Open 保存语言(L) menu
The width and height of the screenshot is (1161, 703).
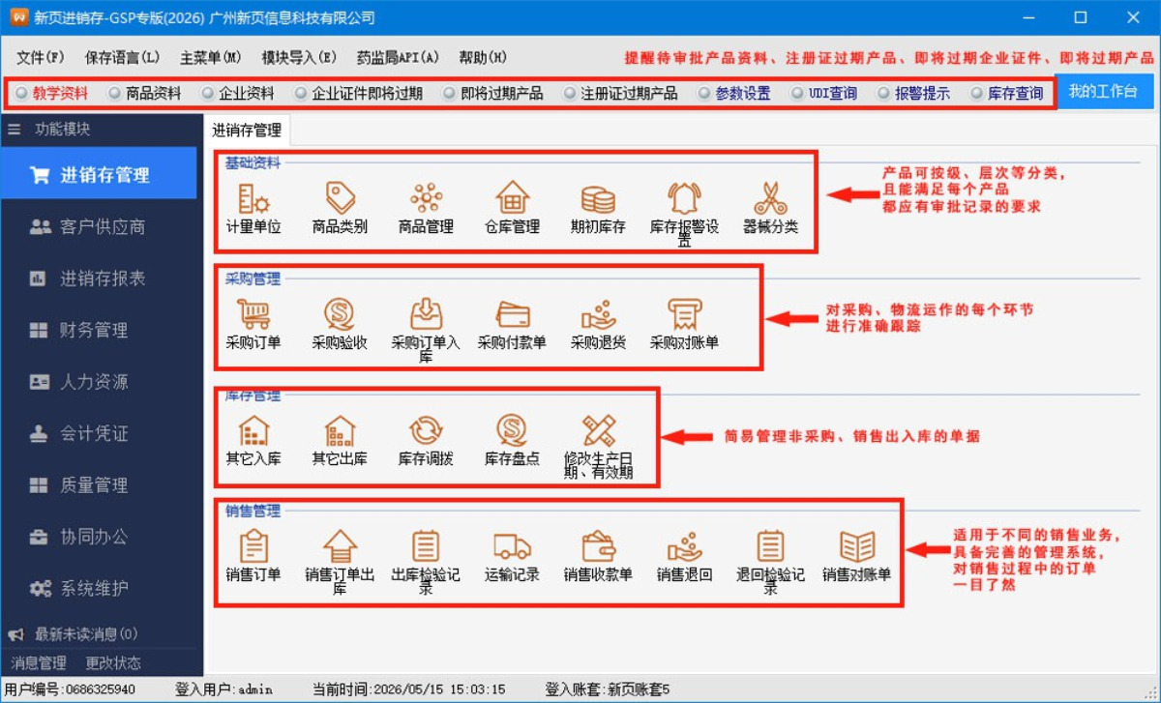coord(123,57)
